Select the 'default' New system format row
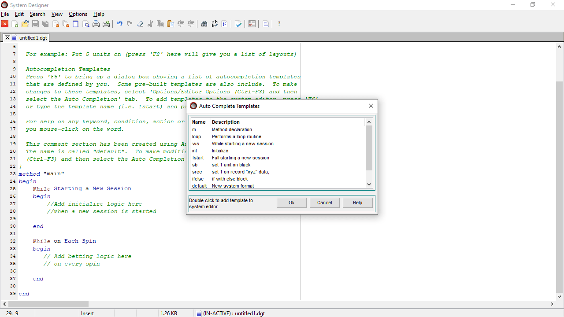The height and width of the screenshot is (317, 564). (x=278, y=186)
